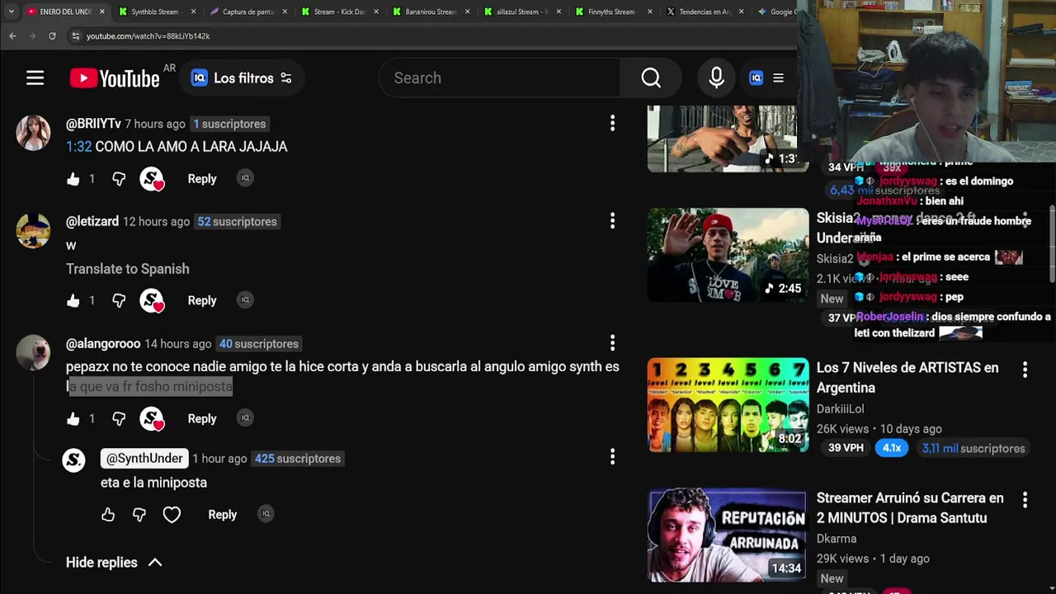Like the comment by @BRIIYTv
Screen dimensions: 1056x594
(73, 179)
